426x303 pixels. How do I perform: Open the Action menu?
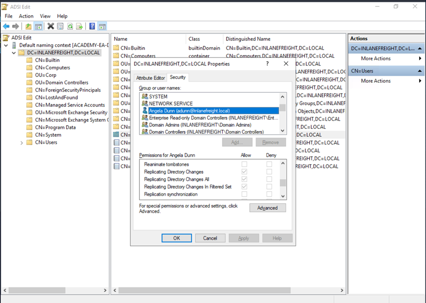pyautogui.click(x=26, y=16)
